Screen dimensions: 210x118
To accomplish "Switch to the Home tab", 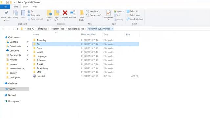I will coord(15,7).
